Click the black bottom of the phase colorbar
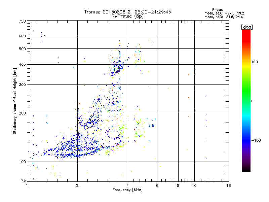This screenshot has width=269, height=202. click(x=246, y=169)
